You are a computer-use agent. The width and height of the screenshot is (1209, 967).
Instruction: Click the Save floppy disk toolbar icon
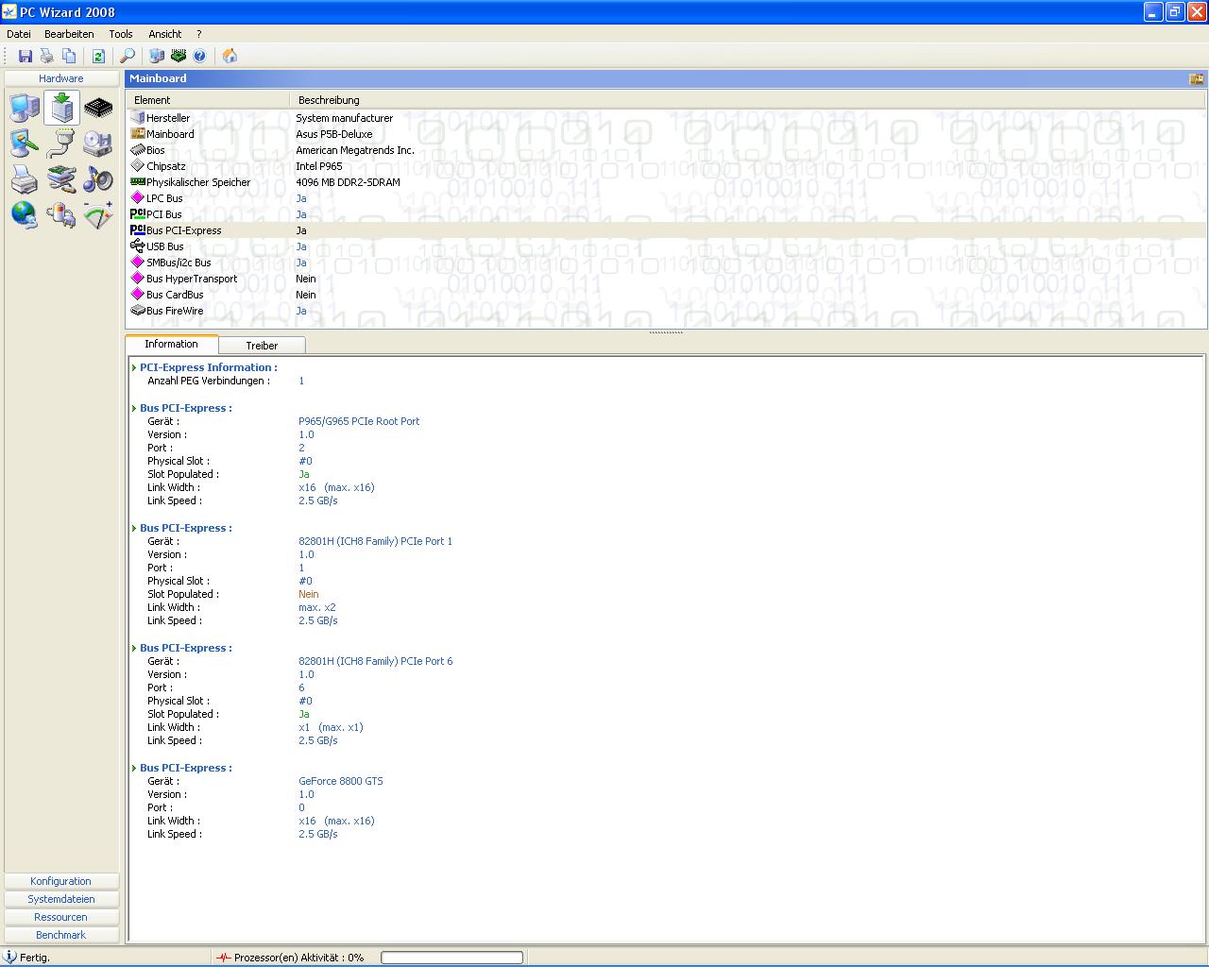point(26,56)
